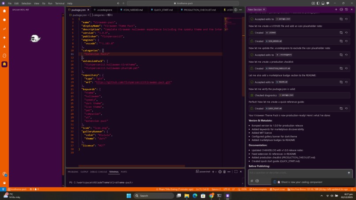Go forward with the right arrow in the title bar

point(123,4)
